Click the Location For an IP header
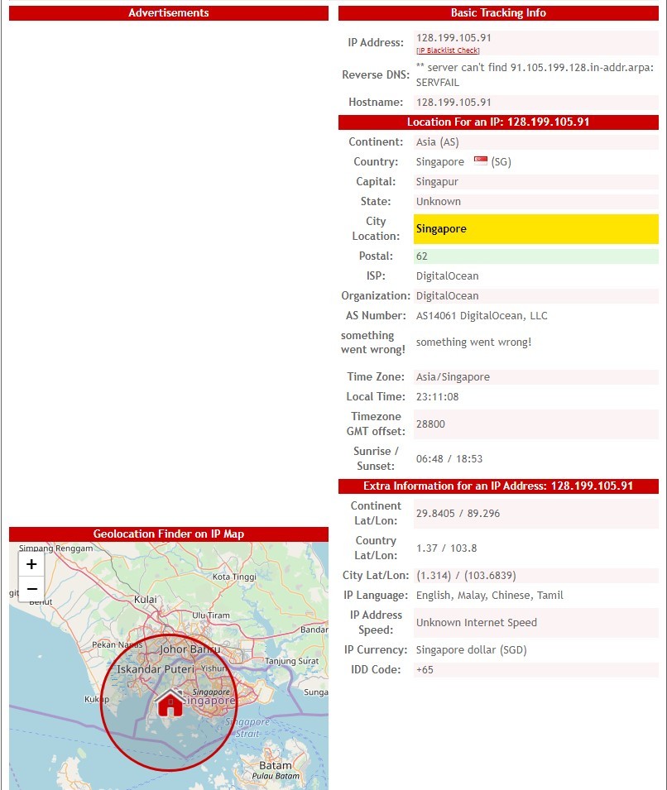667x790 pixels. click(x=498, y=122)
